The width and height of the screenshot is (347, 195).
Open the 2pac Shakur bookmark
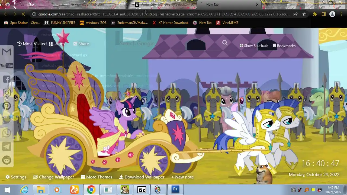[22, 23]
